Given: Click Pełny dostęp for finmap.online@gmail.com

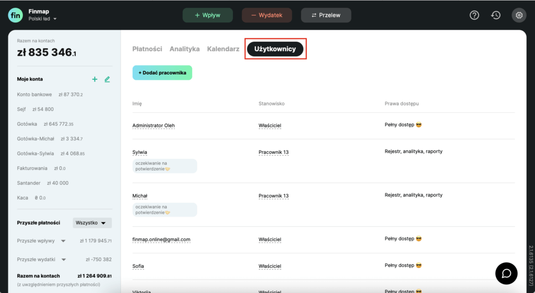Looking at the screenshot, I should point(403,239).
